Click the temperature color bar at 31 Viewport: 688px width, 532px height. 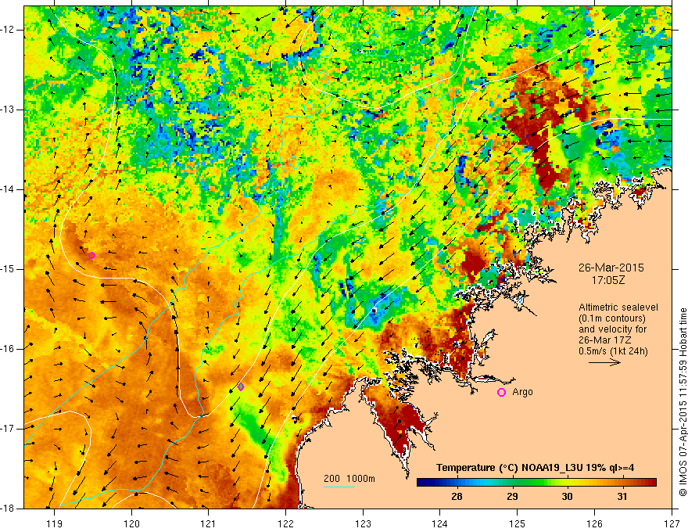(x=622, y=483)
